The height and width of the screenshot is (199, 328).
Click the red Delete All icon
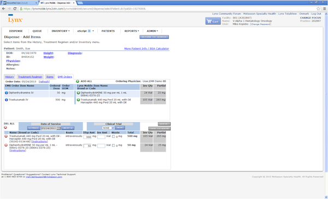5,128
